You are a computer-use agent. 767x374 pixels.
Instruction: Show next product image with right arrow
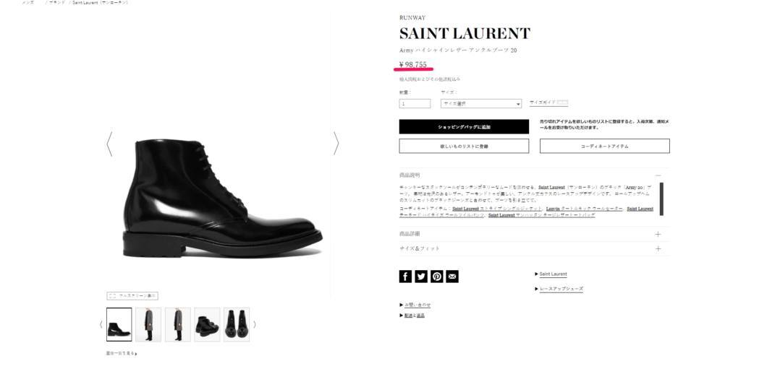336,144
